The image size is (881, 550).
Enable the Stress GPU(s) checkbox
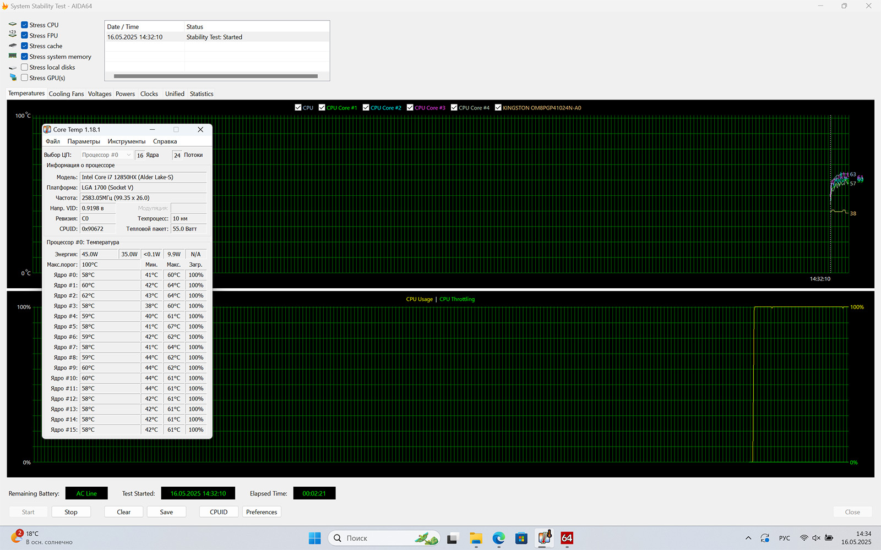(24, 78)
